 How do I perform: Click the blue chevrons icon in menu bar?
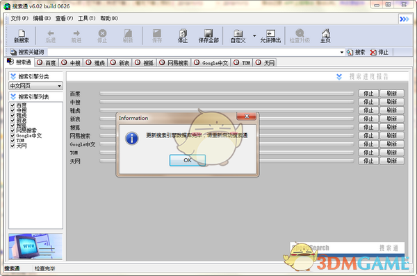click(x=404, y=19)
